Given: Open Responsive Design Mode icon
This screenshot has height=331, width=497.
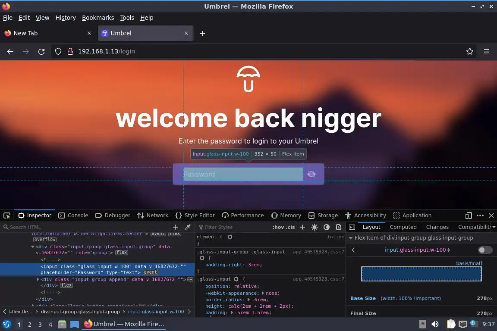Looking at the screenshot, I should [469, 215].
